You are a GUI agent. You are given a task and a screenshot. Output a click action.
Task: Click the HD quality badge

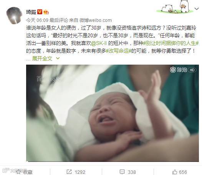192,70
